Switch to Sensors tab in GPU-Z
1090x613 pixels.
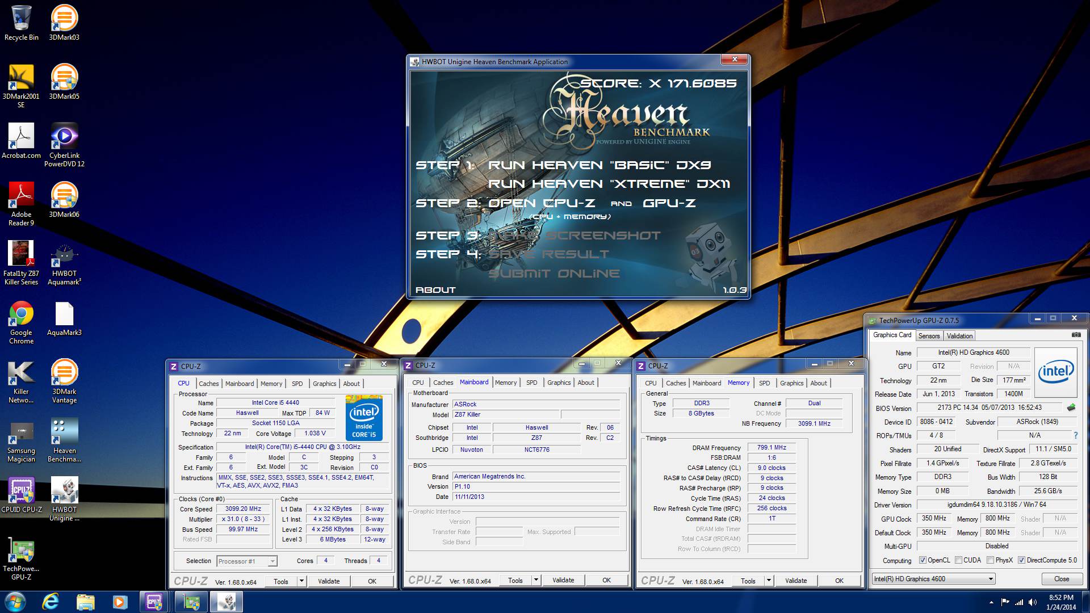click(x=929, y=336)
